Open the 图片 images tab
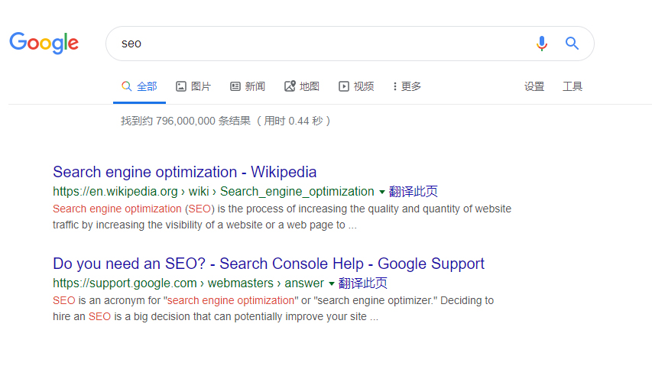This screenshot has width=652, height=382. pos(193,86)
